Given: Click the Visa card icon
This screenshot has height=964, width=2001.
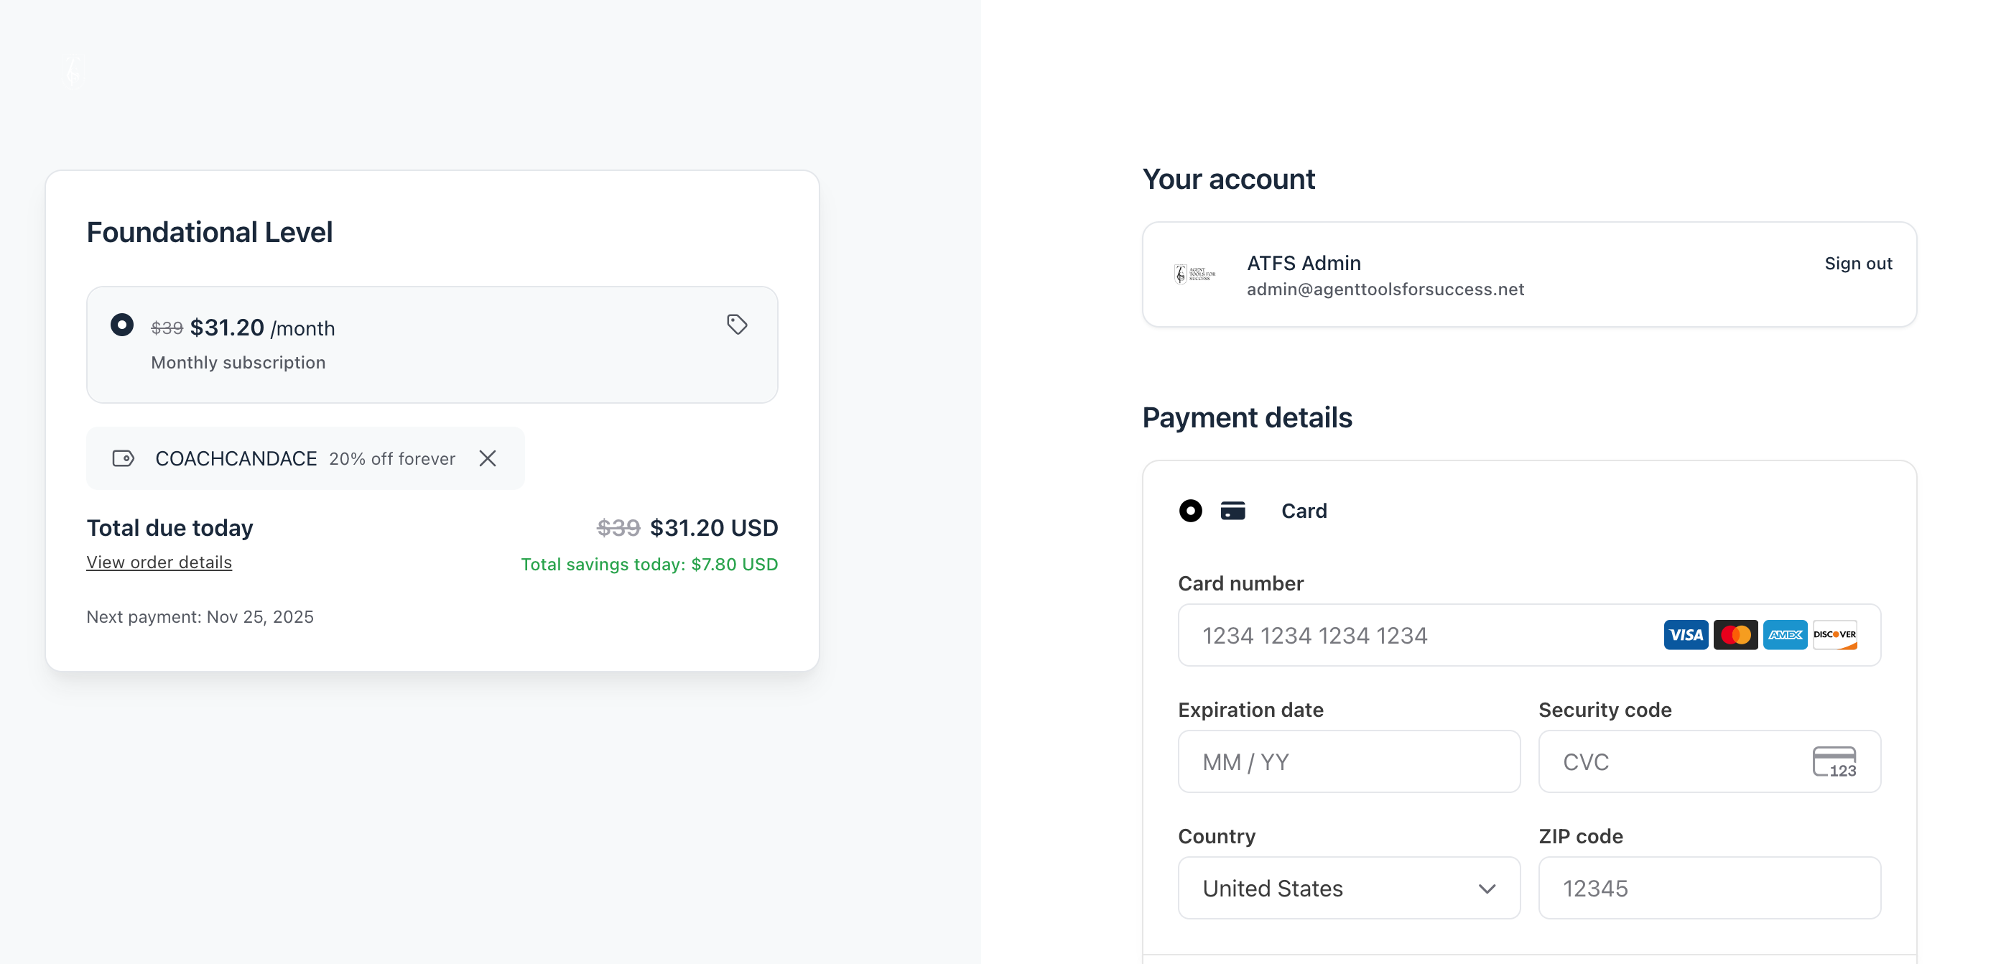Looking at the screenshot, I should click(x=1685, y=634).
